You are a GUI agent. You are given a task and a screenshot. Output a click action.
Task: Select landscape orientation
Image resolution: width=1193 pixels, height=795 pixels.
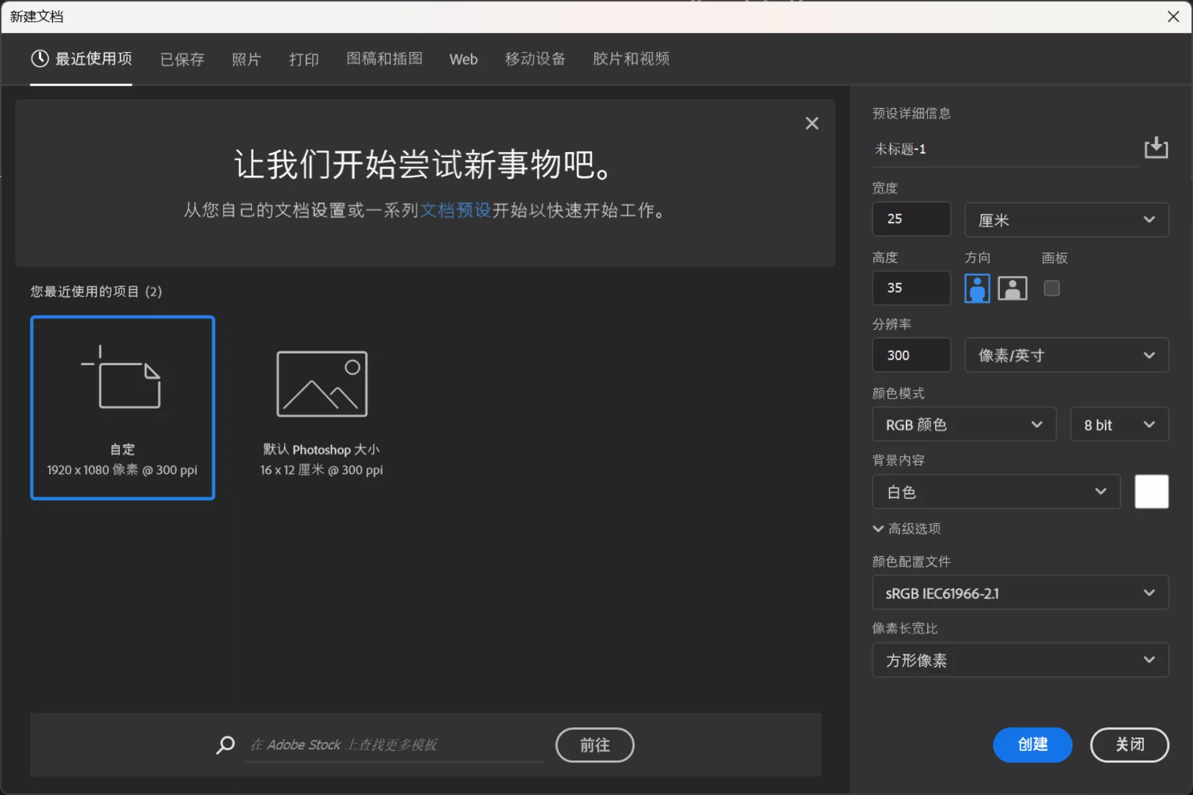pos(1012,288)
